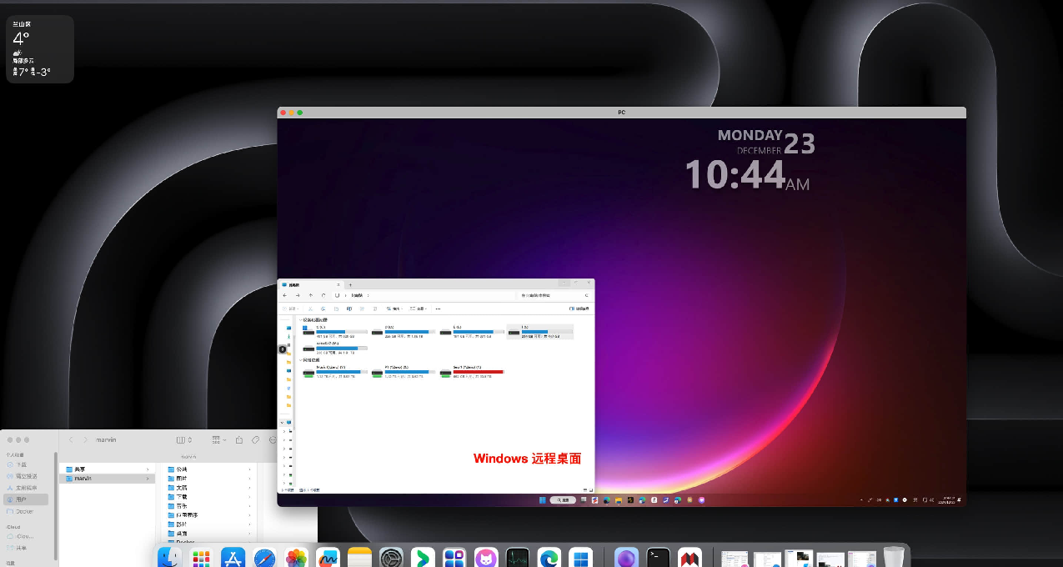Open System Settings from the Dock
1063x567 pixels.
391,558
